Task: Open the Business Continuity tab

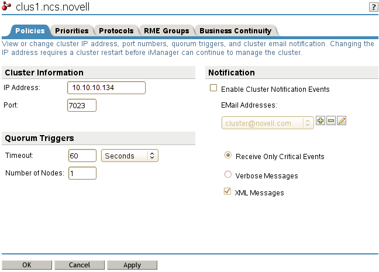Action: (235, 30)
